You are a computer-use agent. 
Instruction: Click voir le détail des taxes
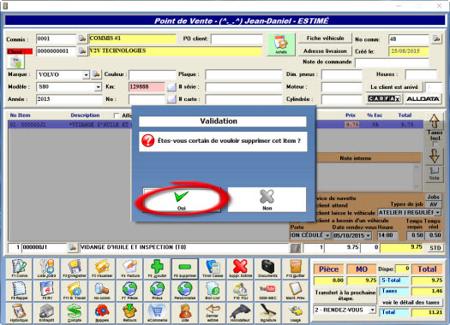(x=411, y=303)
